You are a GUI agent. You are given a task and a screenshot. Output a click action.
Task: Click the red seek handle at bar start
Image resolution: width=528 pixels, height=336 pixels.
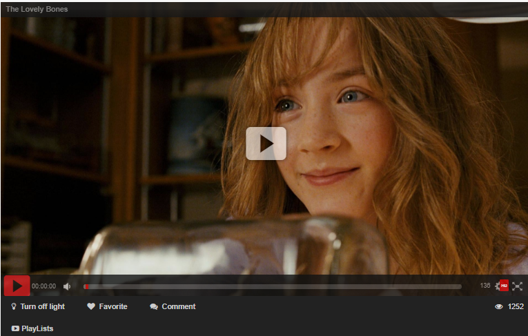(86, 286)
